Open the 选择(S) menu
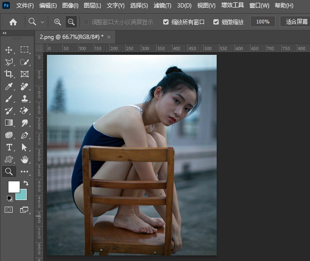310x261 pixels. (139, 6)
